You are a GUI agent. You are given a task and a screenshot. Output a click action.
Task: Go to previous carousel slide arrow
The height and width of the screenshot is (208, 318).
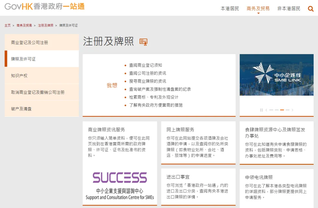pyautogui.click(x=266, y=110)
